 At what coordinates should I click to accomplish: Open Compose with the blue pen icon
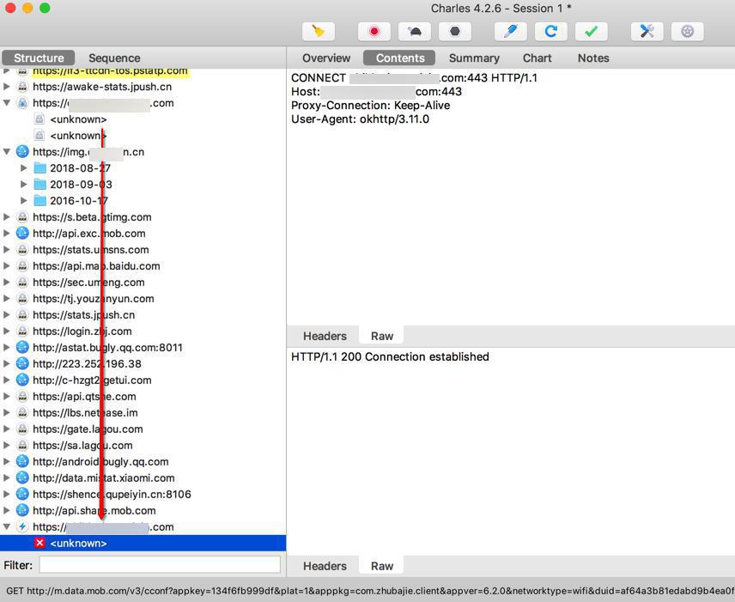[x=511, y=32]
